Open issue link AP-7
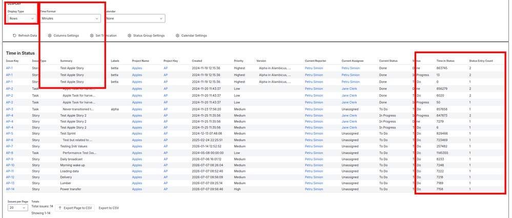Viewport: 512px width, 218px height. click(x=9, y=146)
